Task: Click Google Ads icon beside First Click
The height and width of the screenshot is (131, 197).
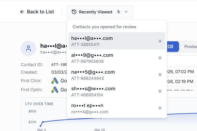Action: (x=55, y=81)
